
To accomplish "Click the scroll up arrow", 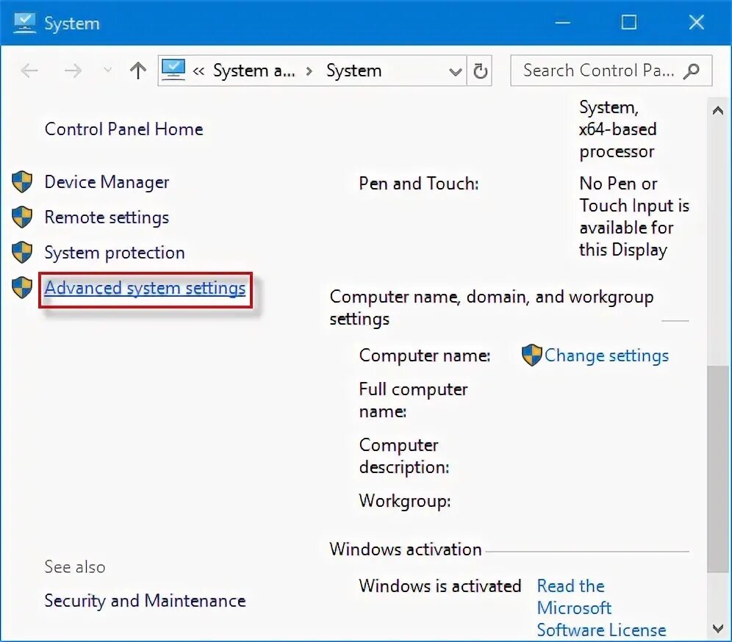I will pos(718,111).
